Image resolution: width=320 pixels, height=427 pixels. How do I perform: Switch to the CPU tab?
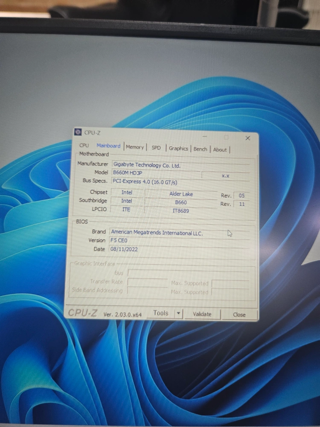tap(84, 146)
